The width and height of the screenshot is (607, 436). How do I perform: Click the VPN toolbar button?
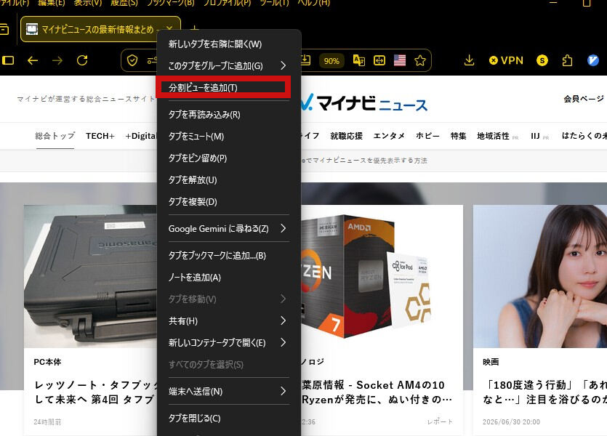tap(507, 60)
